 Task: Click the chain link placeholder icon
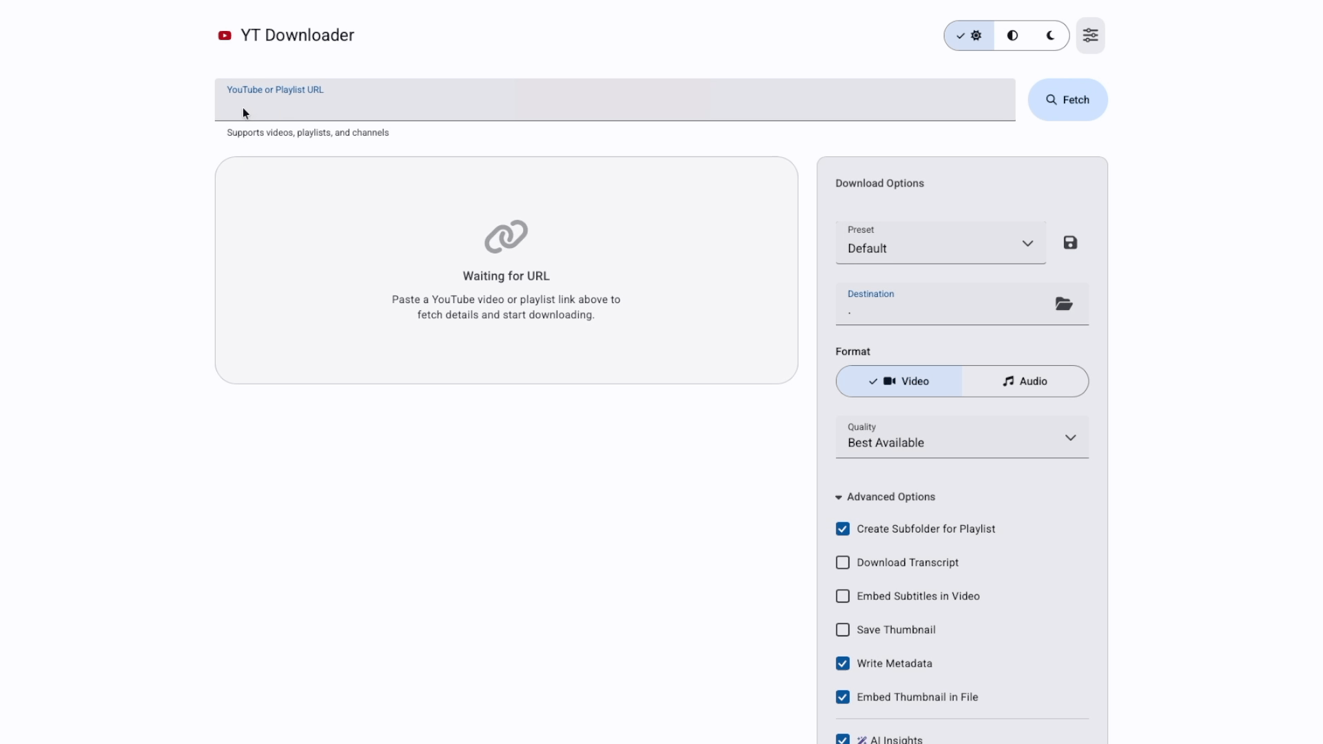point(506,236)
